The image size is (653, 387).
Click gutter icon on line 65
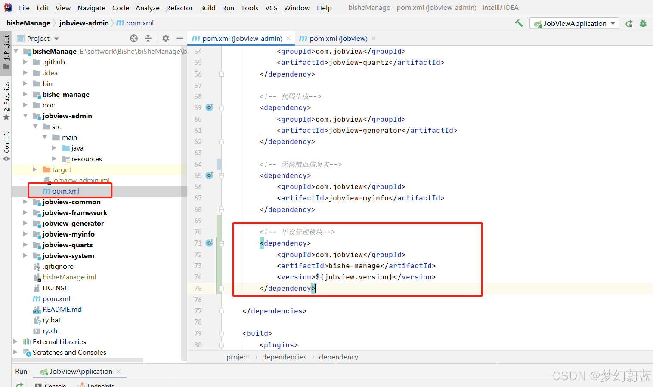click(210, 175)
